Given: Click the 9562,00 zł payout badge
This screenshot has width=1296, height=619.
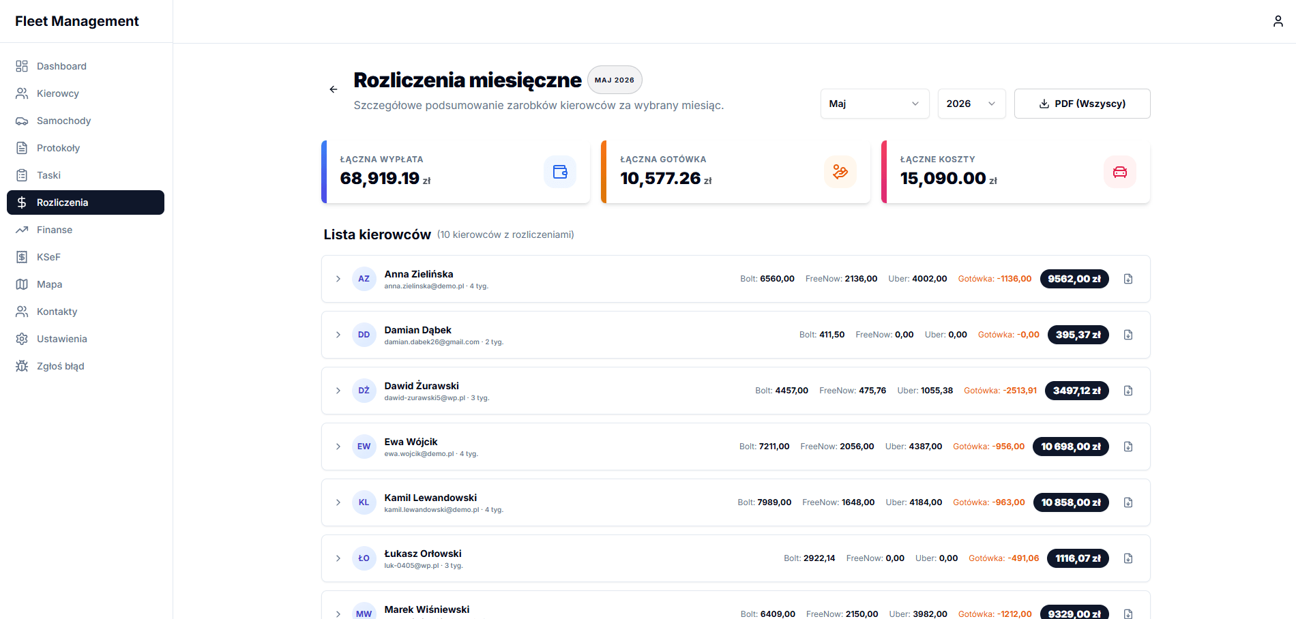Looking at the screenshot, I should (x=1074, y=279).
